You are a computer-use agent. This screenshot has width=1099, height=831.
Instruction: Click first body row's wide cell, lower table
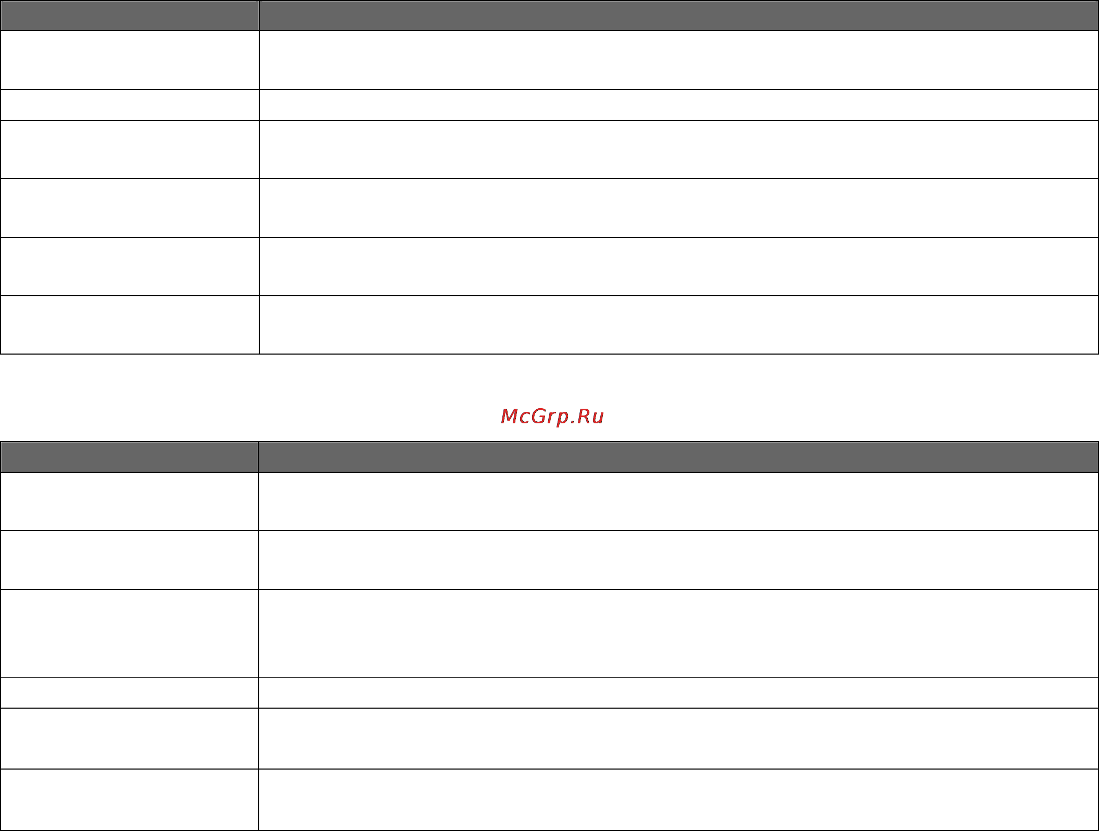679,501
